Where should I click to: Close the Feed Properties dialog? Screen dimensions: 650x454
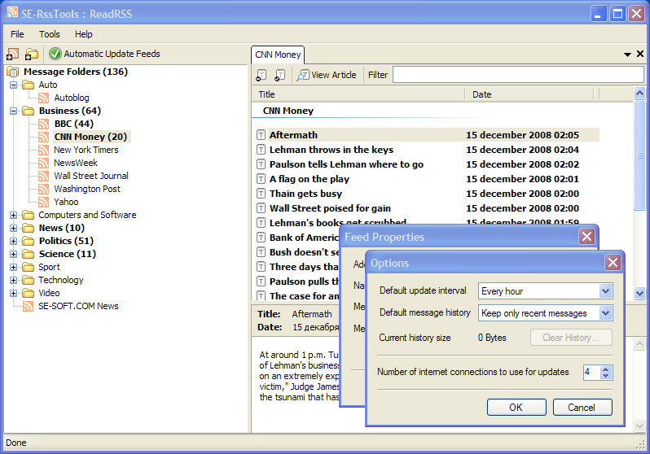click(587, 237)
